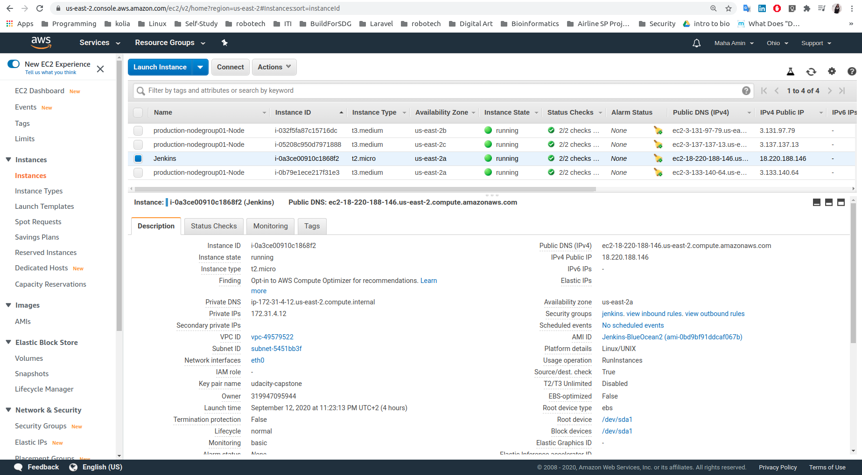Sort by the Instance ID column header
The height and width of the screenshot is (475, 862).
[309, 112]
